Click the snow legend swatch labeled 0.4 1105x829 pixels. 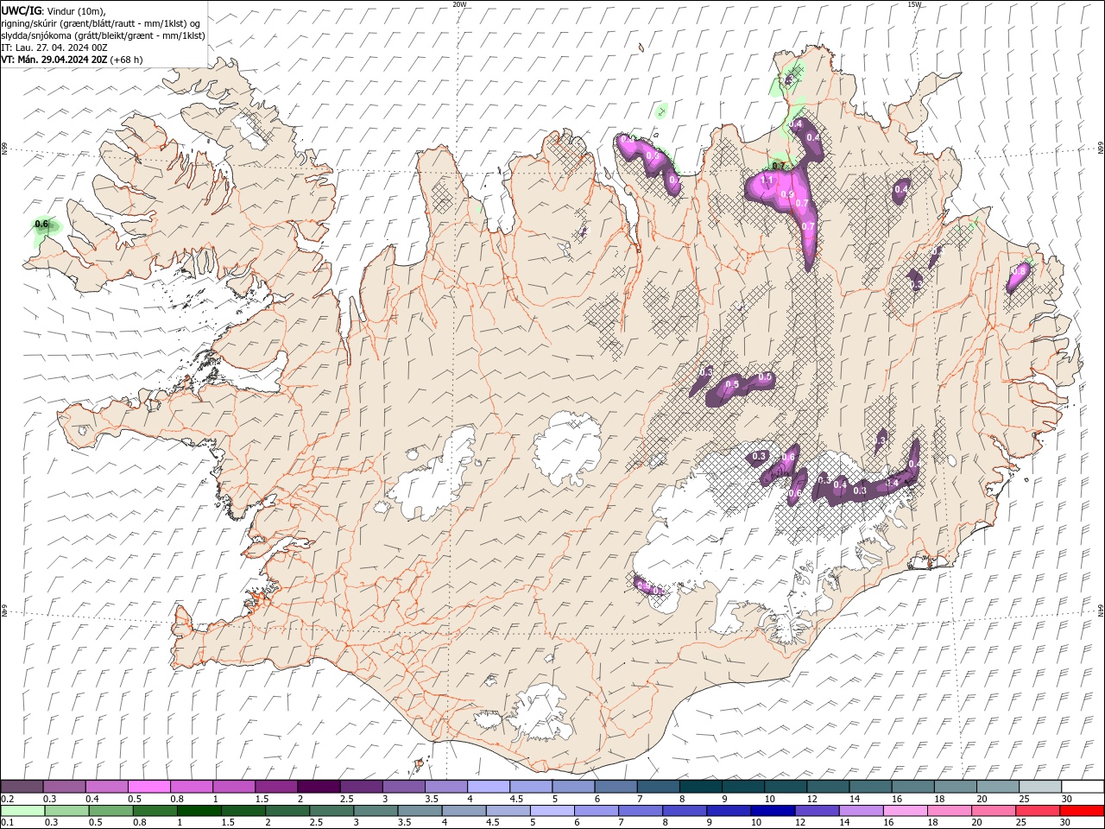tap(106, 787)
